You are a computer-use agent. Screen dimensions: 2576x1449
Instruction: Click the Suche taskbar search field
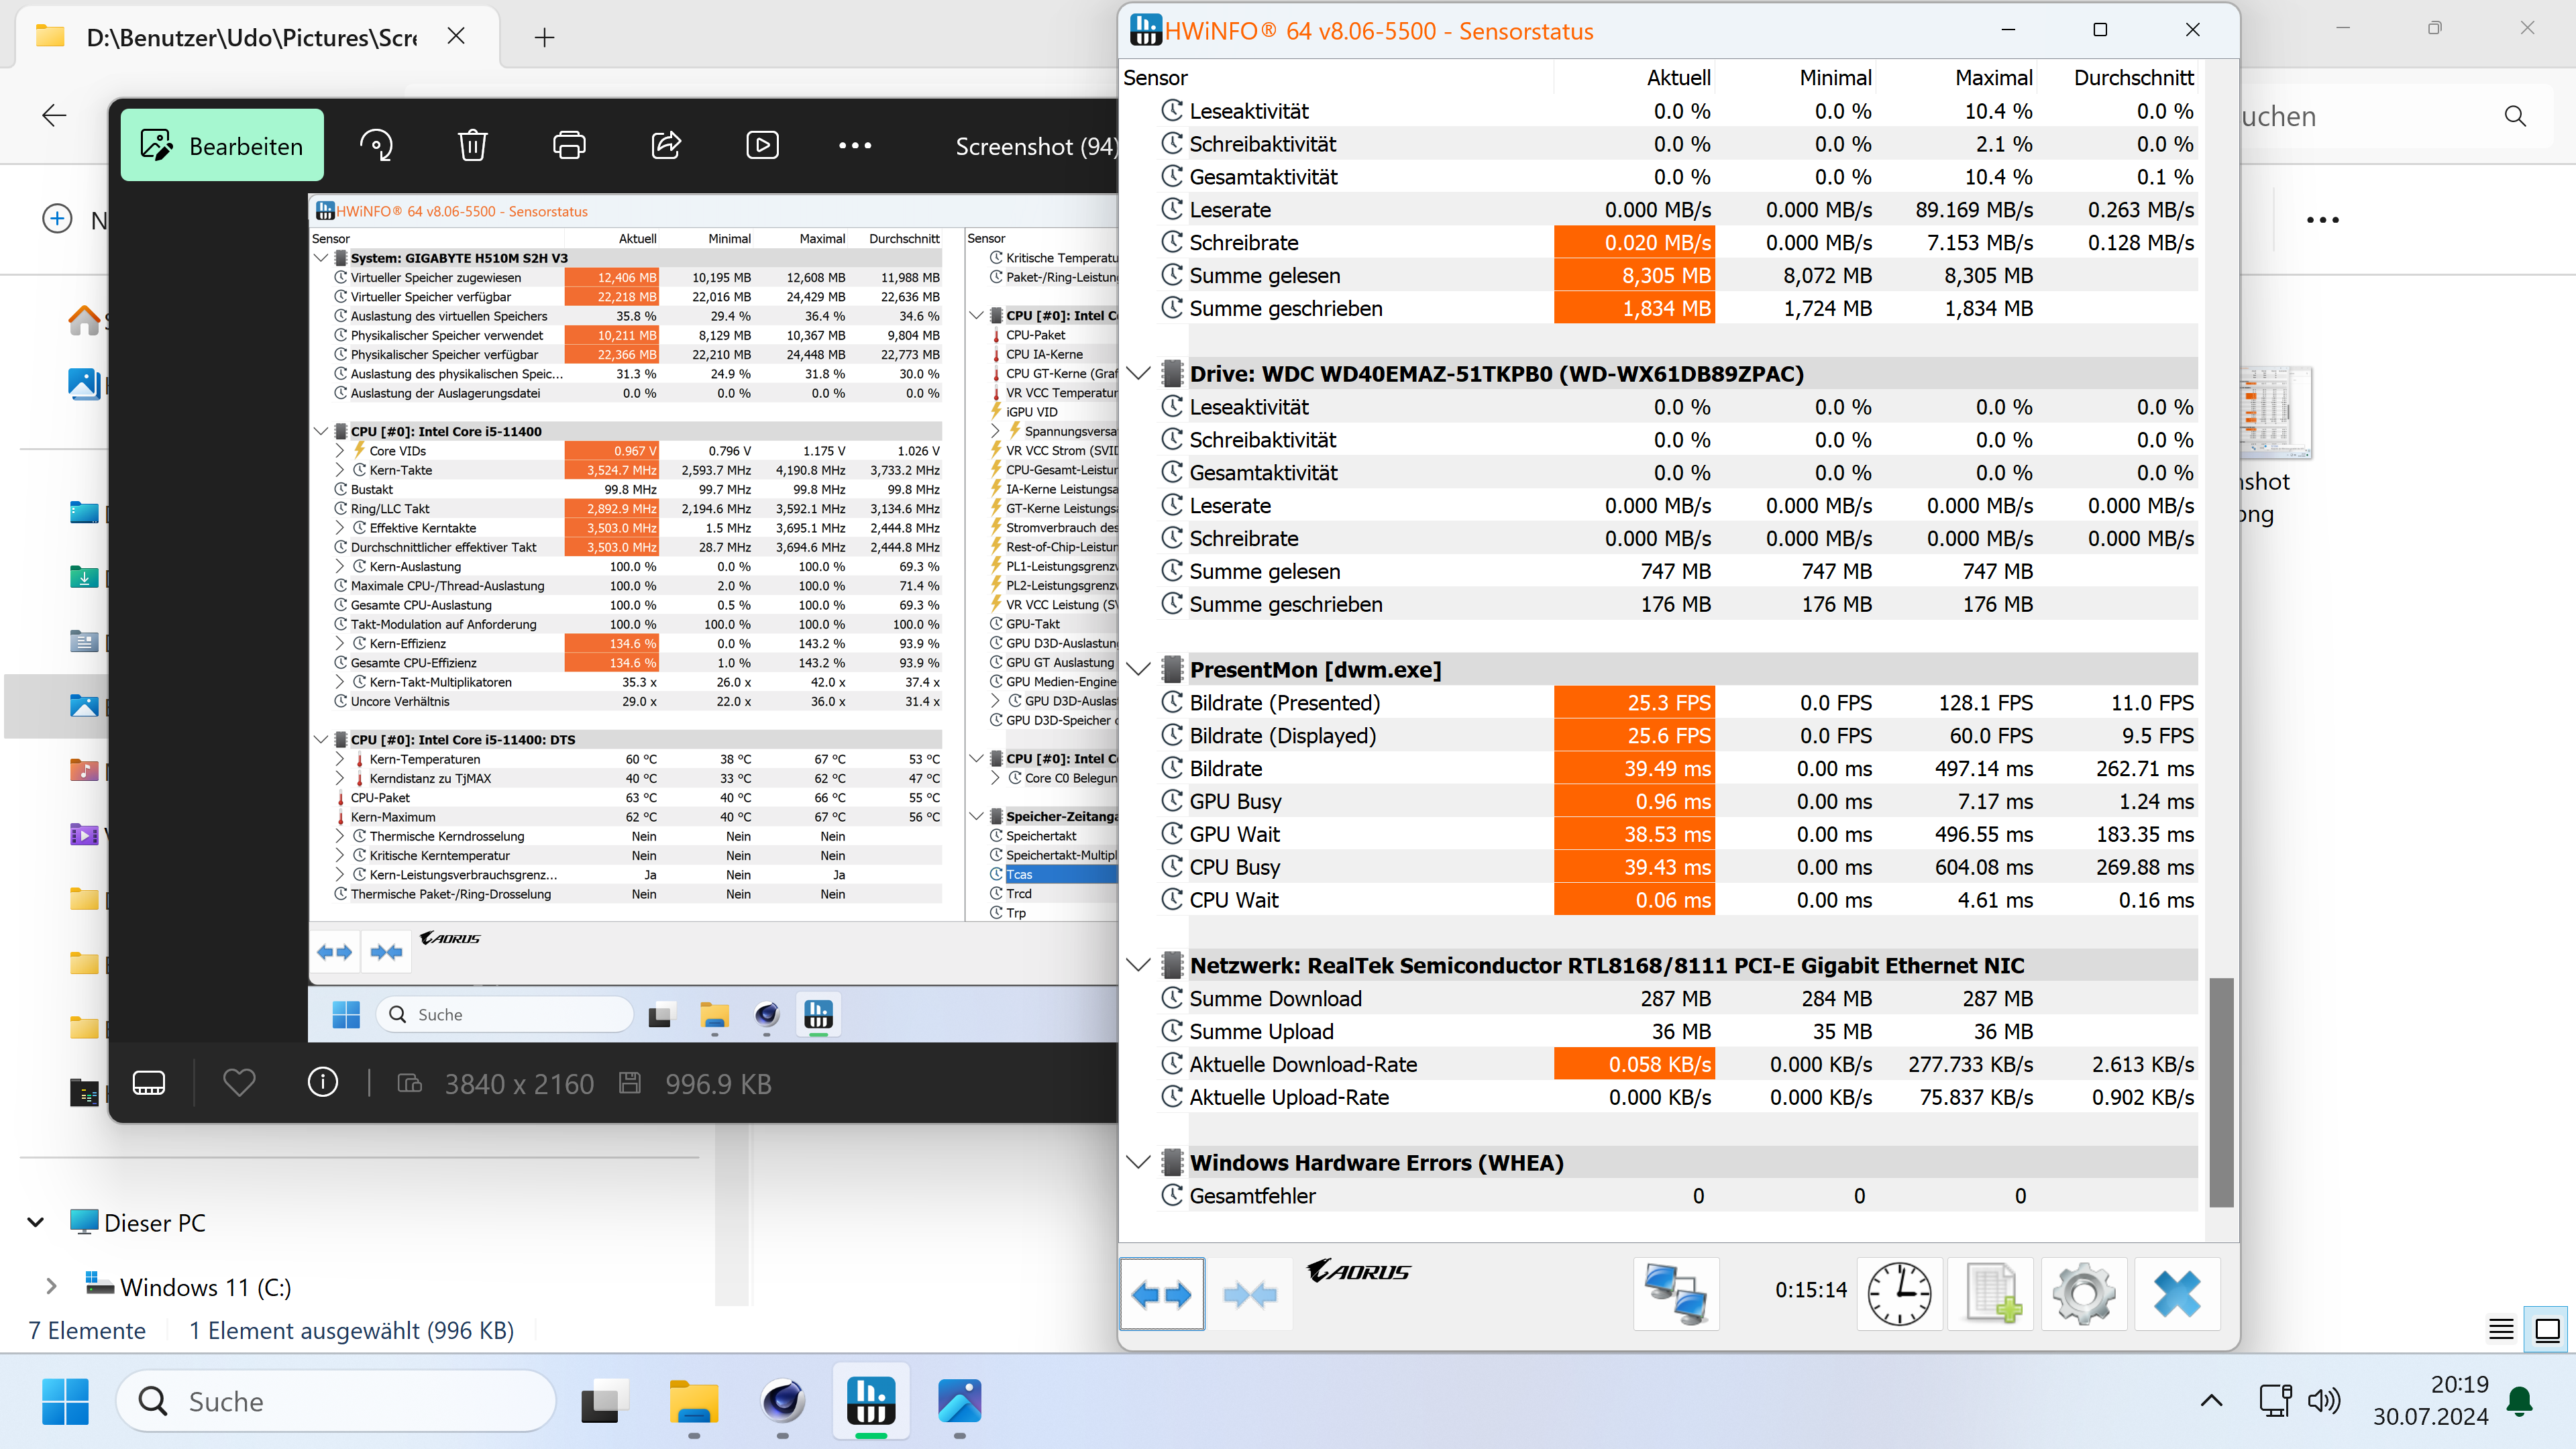click(x=336, y=1402)
